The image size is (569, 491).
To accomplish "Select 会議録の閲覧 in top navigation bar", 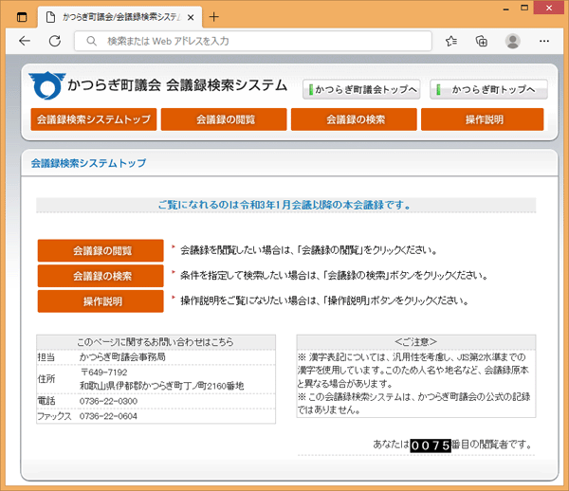I will pos(223,119).
